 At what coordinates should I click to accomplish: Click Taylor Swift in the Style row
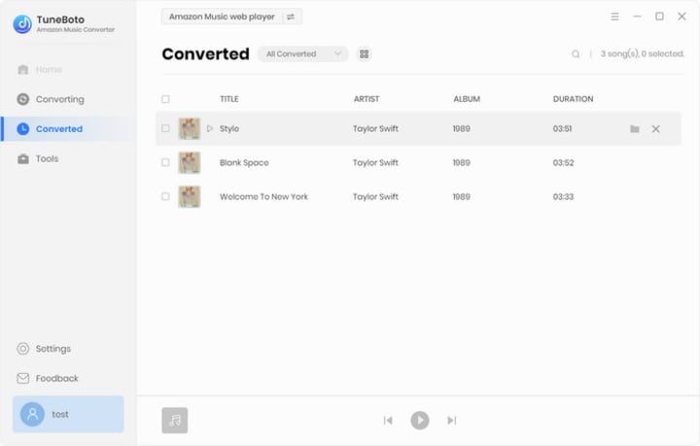(375, 128)
